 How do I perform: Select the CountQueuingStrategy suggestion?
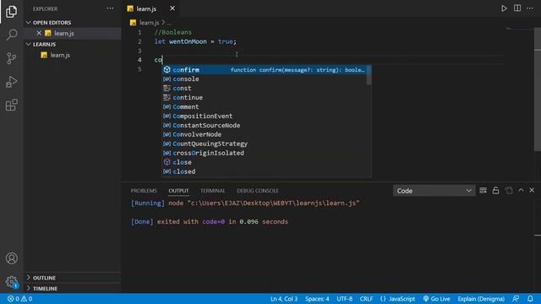(265, 144)
